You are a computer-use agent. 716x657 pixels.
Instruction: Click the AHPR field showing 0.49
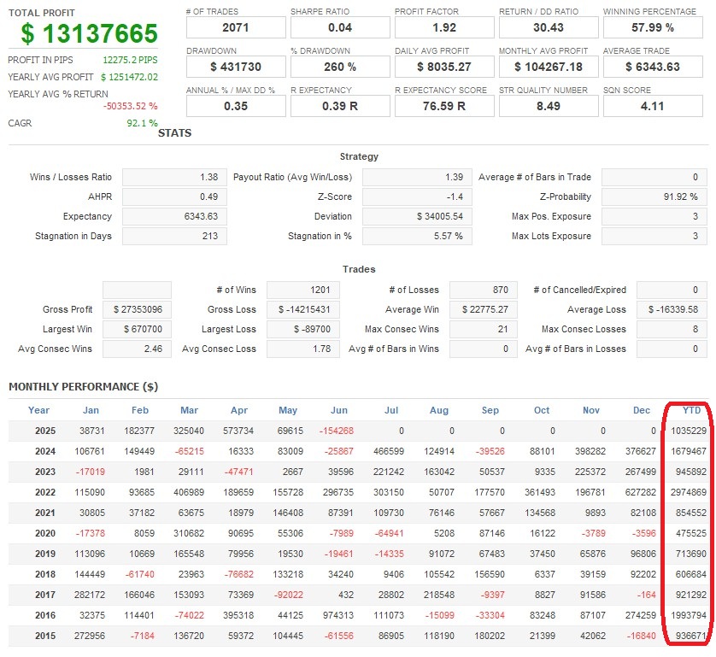[x=174, y=197]
